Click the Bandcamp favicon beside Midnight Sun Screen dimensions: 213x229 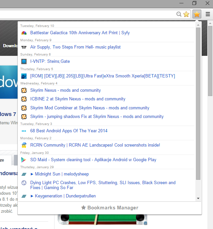point(24,174)
